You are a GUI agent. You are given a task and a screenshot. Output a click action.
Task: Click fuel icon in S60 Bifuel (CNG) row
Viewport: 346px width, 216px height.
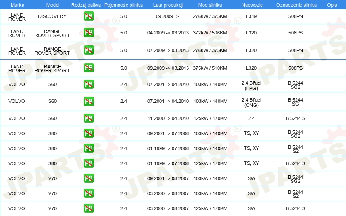[x=88, y=101]
